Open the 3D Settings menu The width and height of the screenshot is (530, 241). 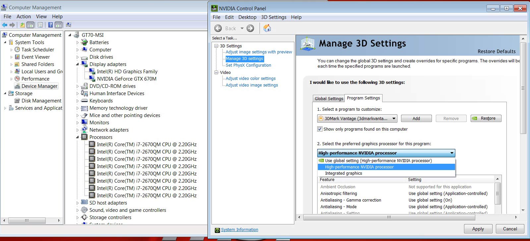pyautogui.click(x=273, y=17)
